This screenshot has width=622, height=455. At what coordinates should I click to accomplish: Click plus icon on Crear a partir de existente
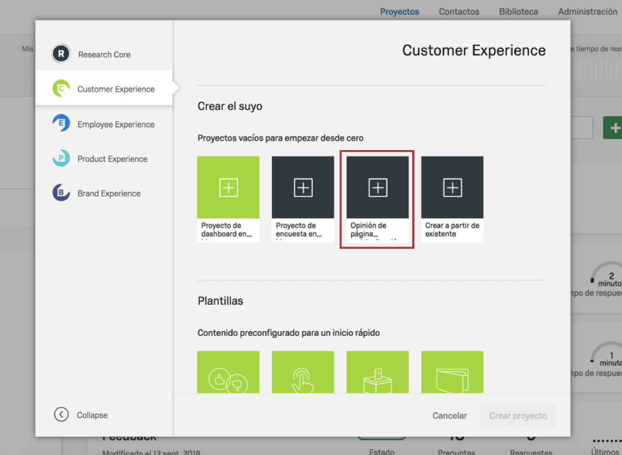pyautogui.click(x=452, y=187)
